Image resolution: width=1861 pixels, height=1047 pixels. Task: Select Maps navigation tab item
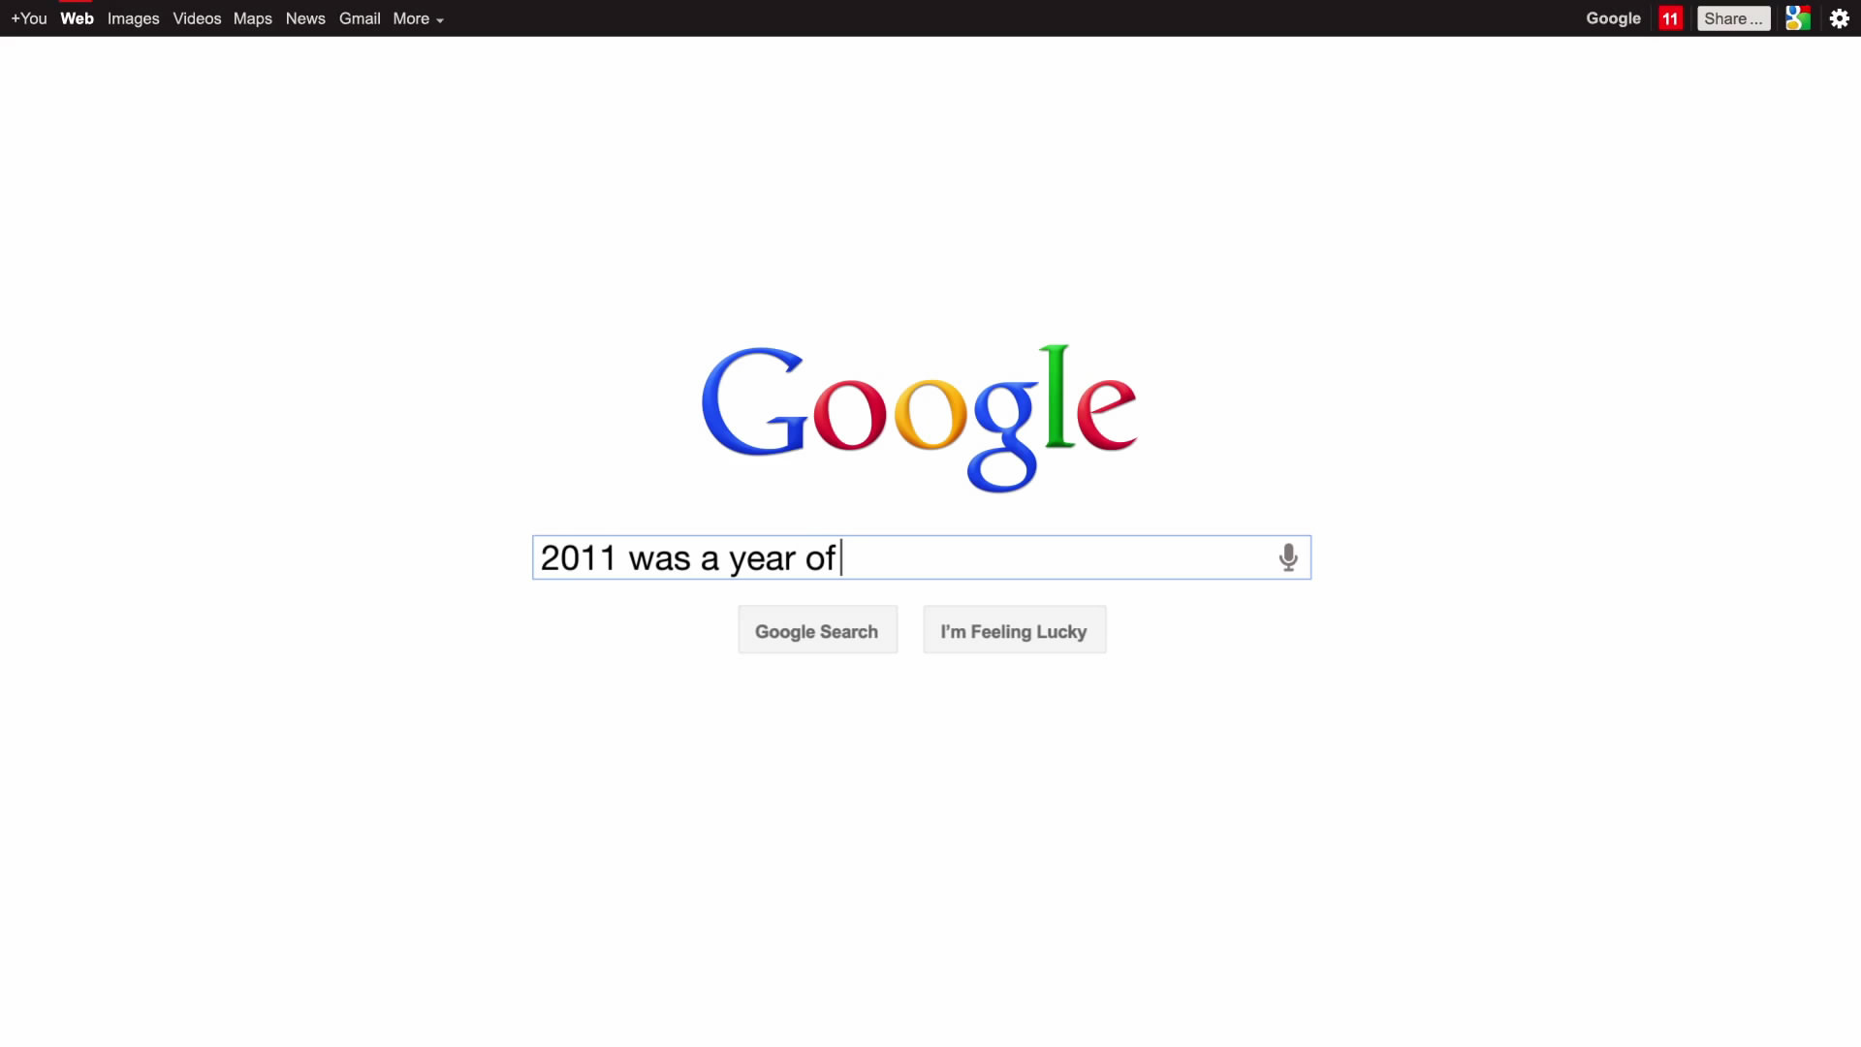[252, 17]
